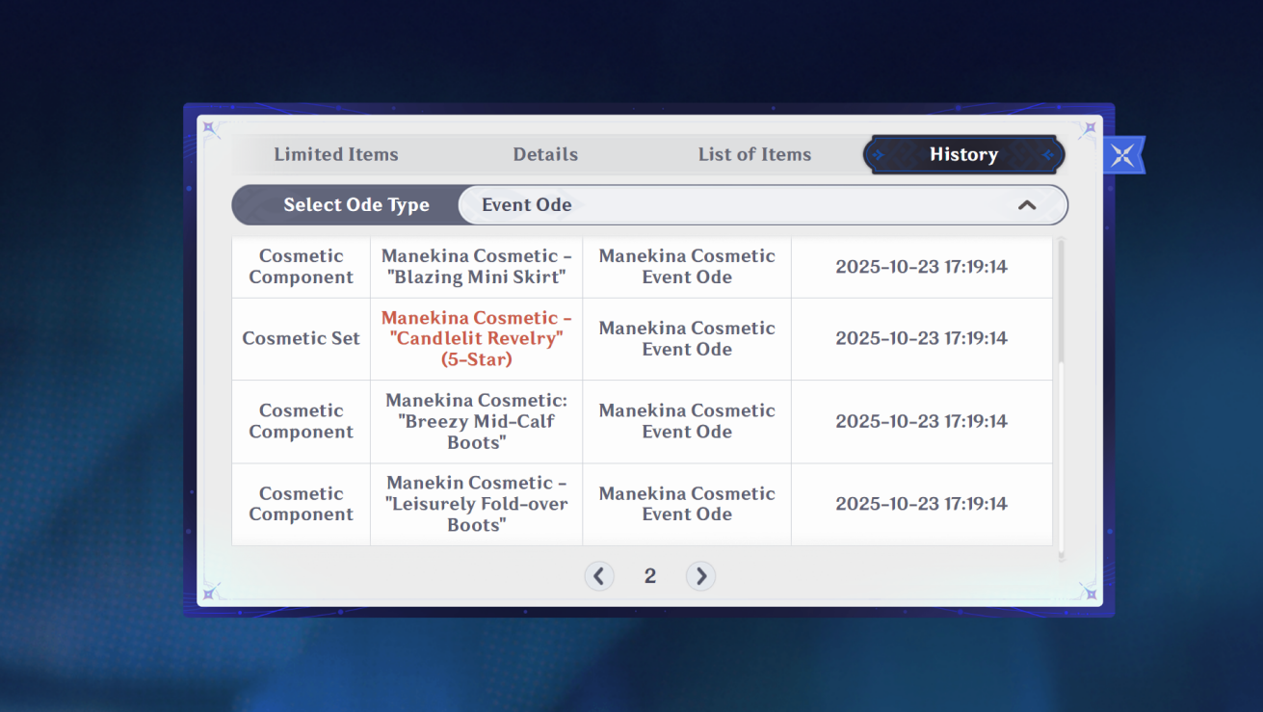This screenshot has height=712, width=1263.
Task: Click the Cosmetic Component cell for Breezy Boots
Action: (x=301, y=421)
